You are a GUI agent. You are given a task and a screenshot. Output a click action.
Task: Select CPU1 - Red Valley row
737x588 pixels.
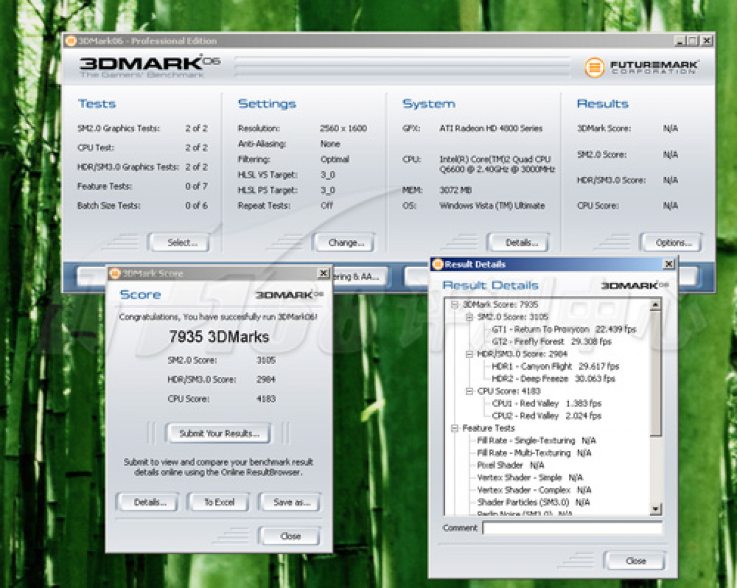[546, 403]
